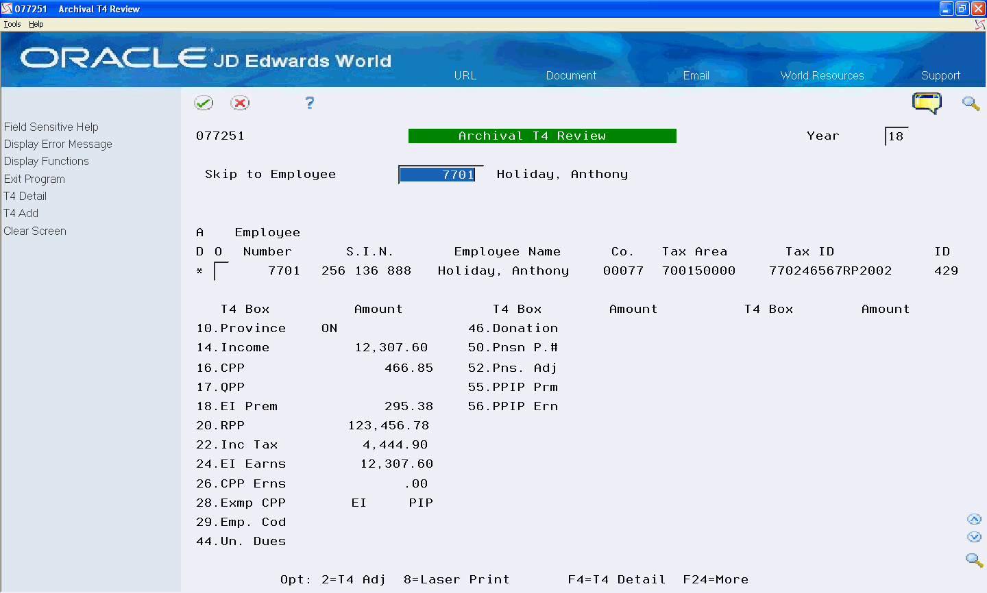This screenshot has height=593, width=987.
Task: Click the green checkmark Enter icon
Action: [204, 103]
